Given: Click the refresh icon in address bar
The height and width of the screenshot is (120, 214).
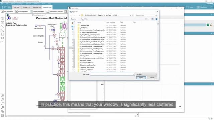Looking at the screenshot, I should 133,15.
